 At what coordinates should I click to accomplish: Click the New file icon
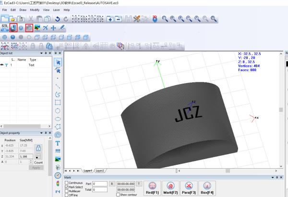(x=5, y=19)
